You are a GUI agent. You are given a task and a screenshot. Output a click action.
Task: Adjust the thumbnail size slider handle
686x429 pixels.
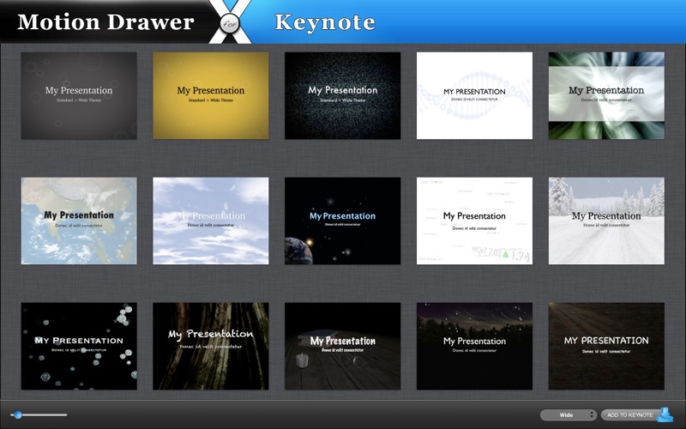[x=18, y=414]
